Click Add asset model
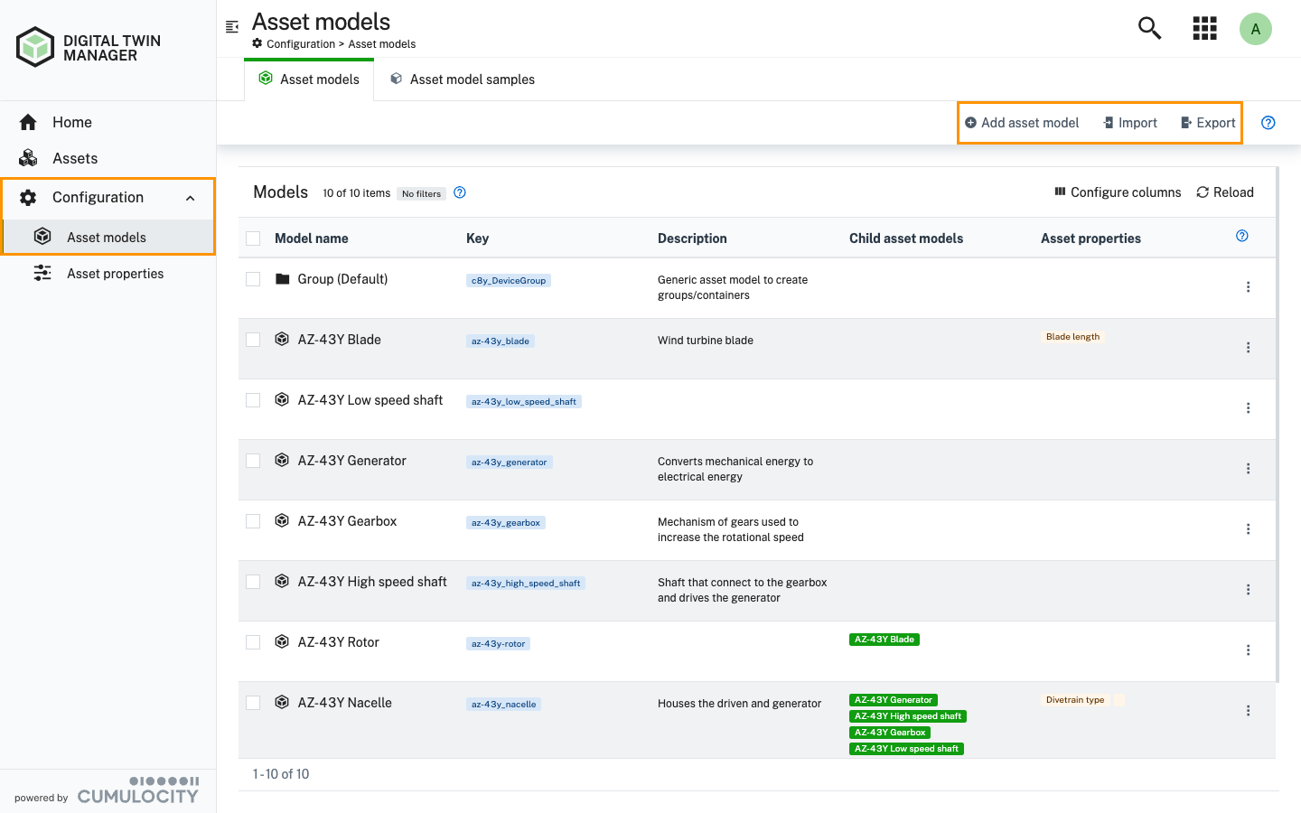Screen dimensions: 1301x813 click(x=1022, y=122)
